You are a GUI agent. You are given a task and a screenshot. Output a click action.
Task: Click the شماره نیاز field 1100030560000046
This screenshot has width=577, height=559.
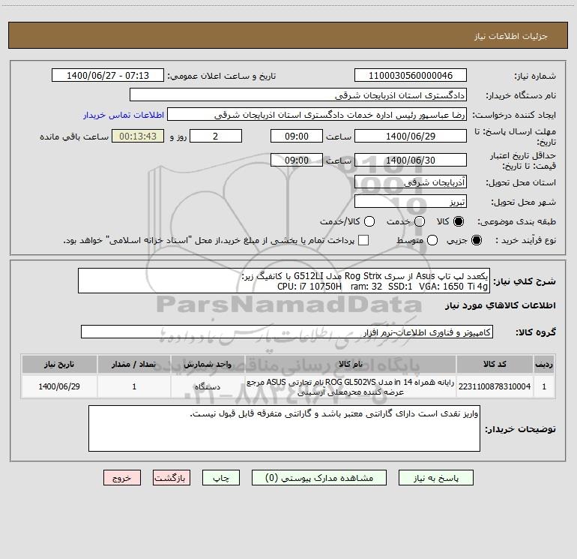pyautogui.click(x=411, y=76)
